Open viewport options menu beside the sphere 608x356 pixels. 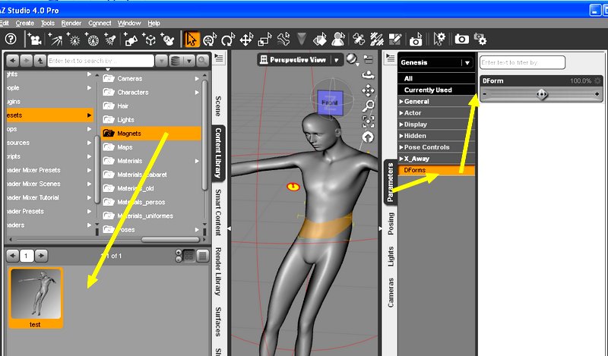pos(368,59)
